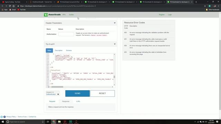Open the green app icon on taskbar
Image resolution: width=221 pixels, height=124 pixels.
[x=70, y=122]
